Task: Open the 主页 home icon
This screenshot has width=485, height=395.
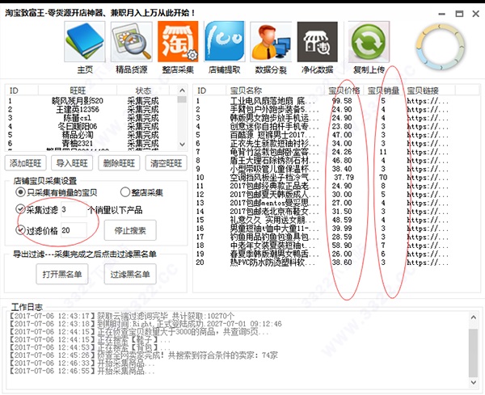Action: tap(84, 42)
